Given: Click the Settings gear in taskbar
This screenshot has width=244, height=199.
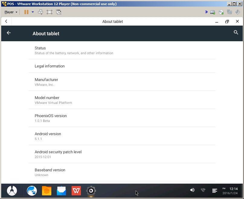Looking at the screenshot, I should pos(91,191).
